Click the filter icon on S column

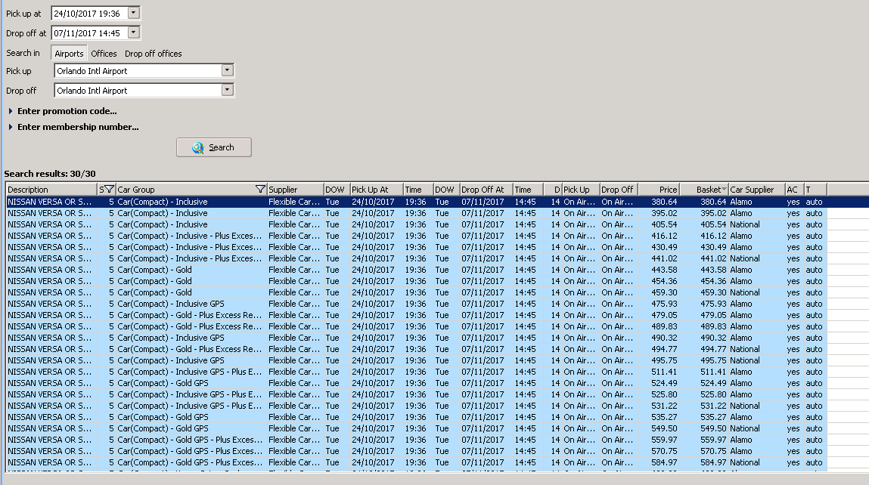point(109,190)
